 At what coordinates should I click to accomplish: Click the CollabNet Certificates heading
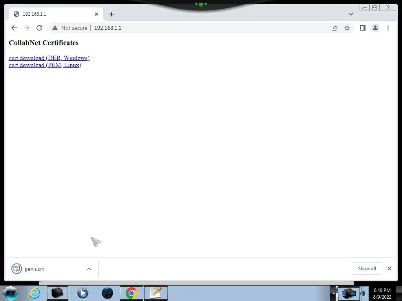(44, 43)
